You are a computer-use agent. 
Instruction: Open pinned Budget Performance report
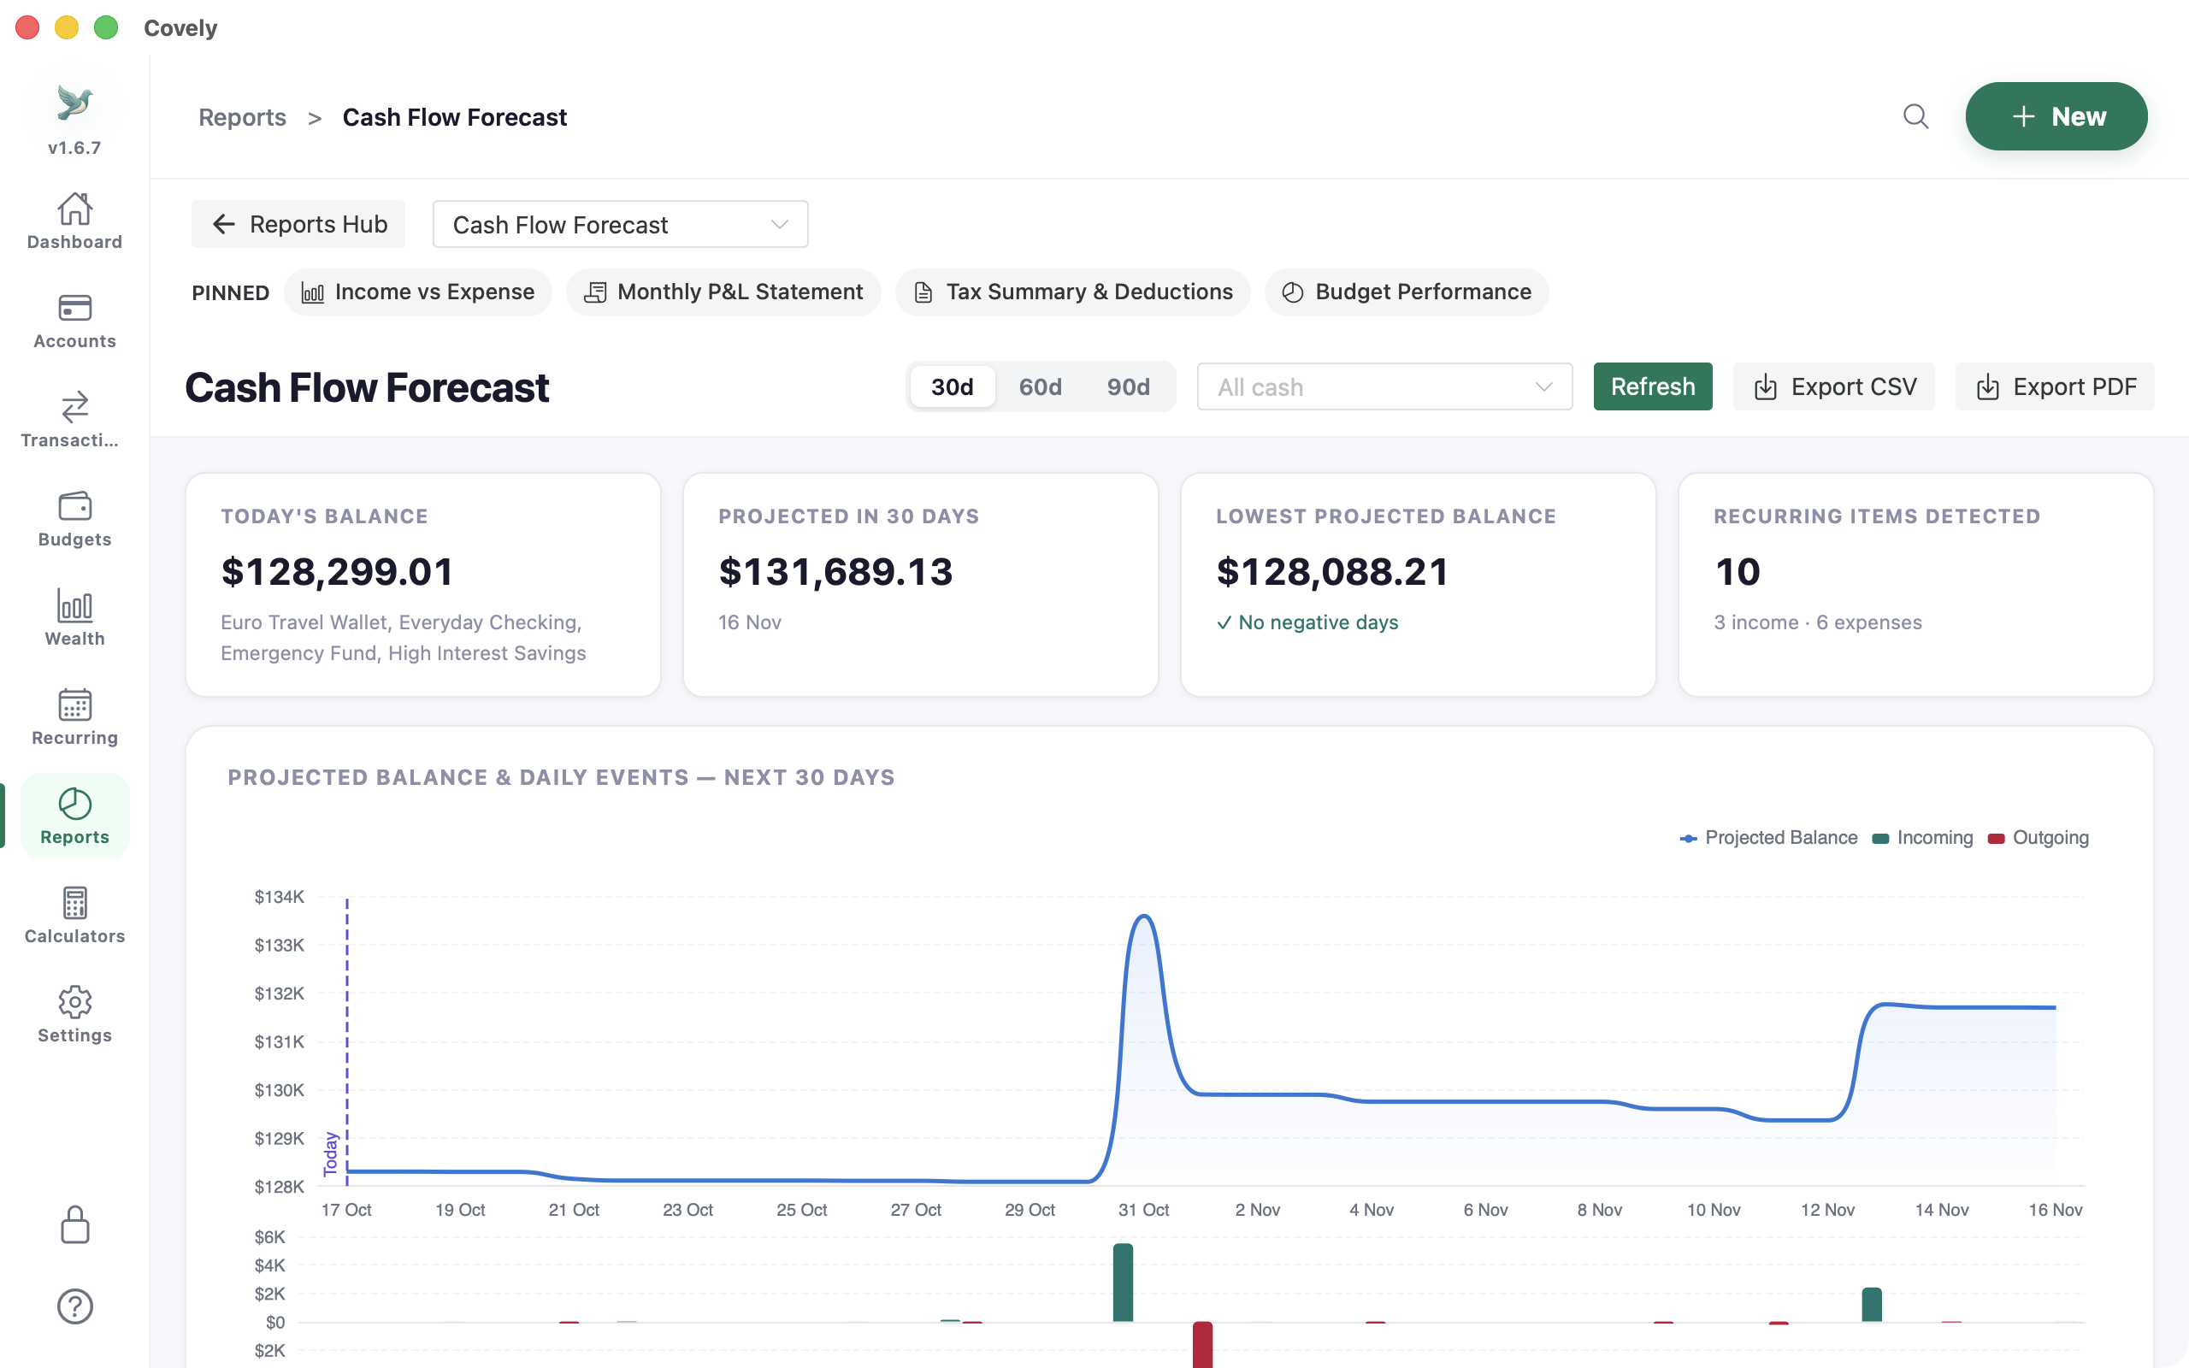coord(1407,292)
